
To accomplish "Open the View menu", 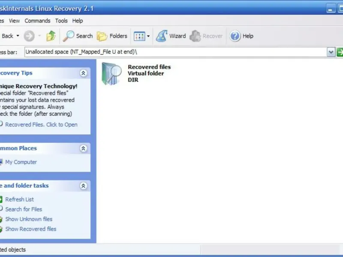I will 14,21.
